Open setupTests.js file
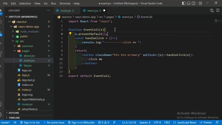The image size is (222, 125). tap(29, 109)
